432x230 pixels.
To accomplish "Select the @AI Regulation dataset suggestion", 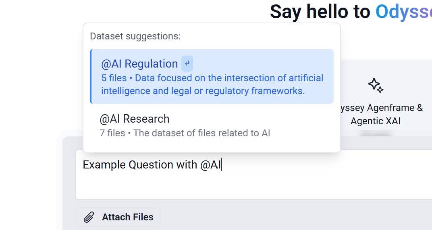I will [212, 76].
